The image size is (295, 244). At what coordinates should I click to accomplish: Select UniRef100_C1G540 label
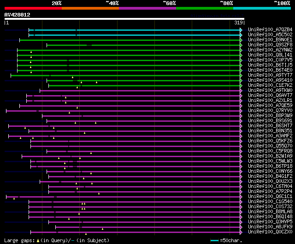tap(270, 202)
